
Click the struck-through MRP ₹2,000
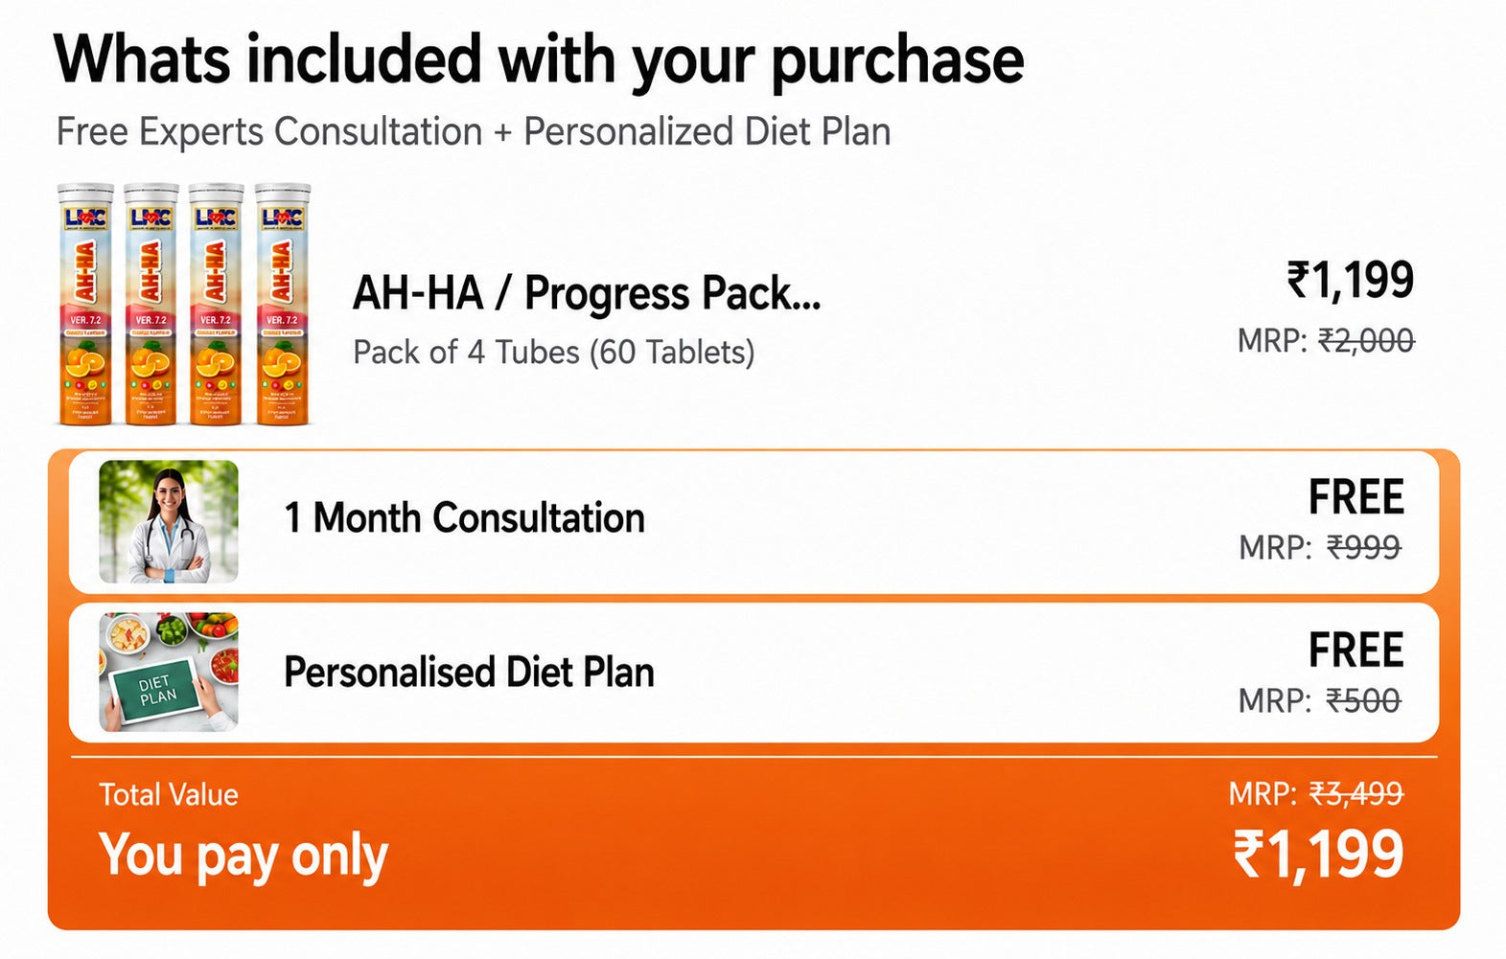tap(1366, 340)
